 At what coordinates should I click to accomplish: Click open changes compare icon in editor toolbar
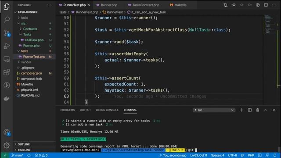click(x=225, y=5)
